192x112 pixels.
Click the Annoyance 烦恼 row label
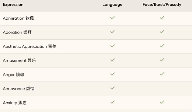[x=19, y=89]
